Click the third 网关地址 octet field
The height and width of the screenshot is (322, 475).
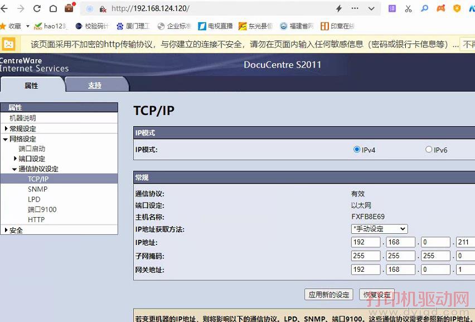(x=436, y=270)
